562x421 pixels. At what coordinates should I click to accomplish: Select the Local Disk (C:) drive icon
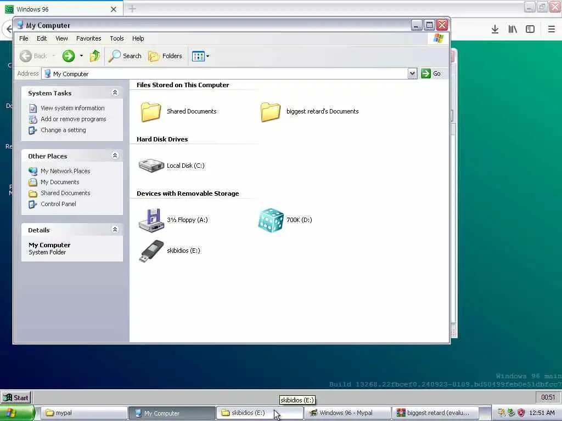(x=151, y=166)
